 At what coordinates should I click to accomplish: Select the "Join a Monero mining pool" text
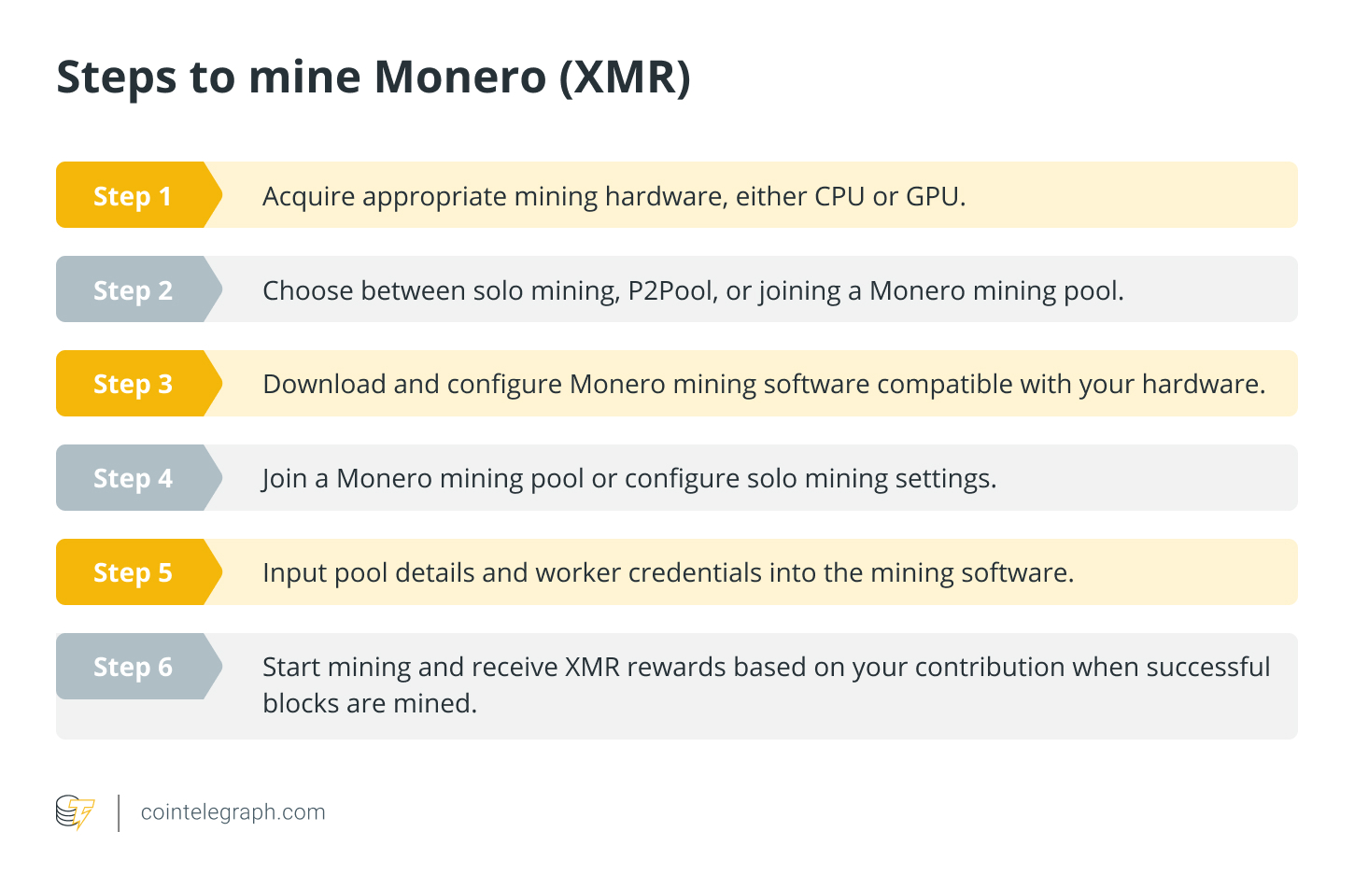click(423, 478)
